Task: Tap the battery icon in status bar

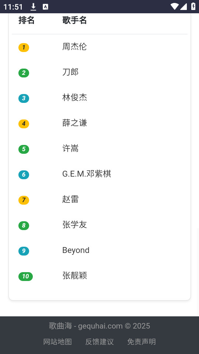Action: pyautogui.click(x=193, y=6)
